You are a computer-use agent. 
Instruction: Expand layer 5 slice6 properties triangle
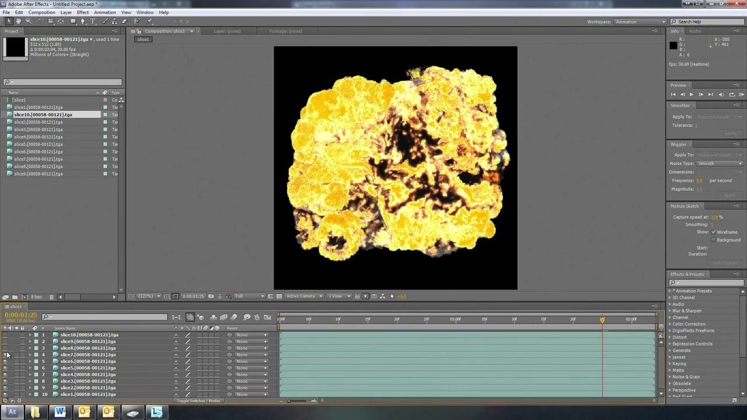tap(30, 361)
